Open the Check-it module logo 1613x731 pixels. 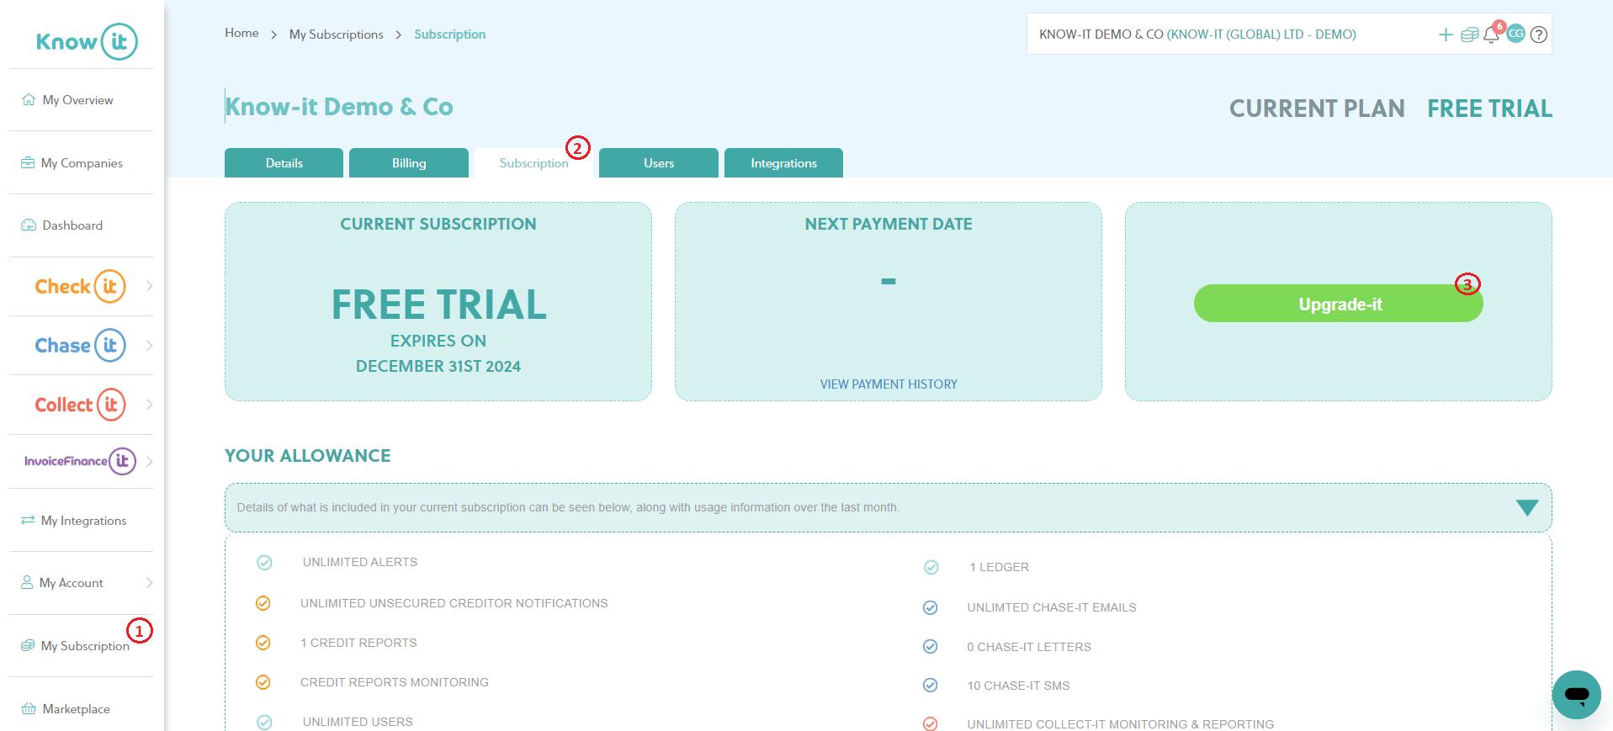pyautogui.click(x=80, y=286)
